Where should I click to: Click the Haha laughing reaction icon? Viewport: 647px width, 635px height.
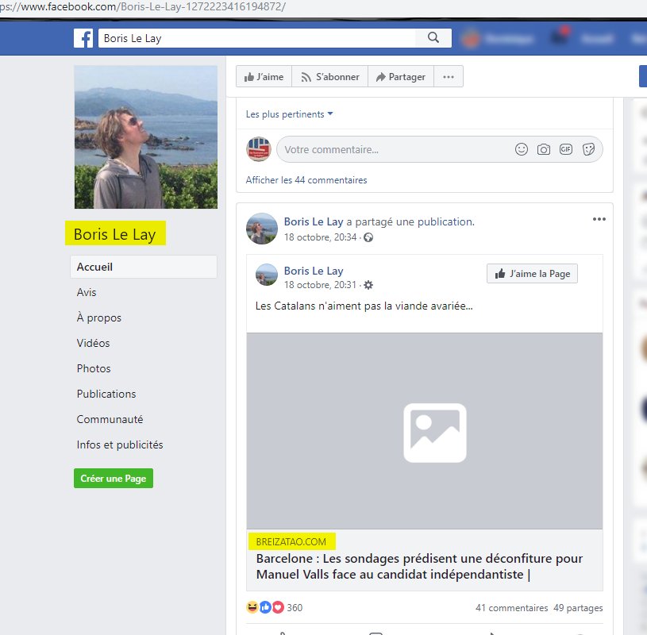click(252, 607)
